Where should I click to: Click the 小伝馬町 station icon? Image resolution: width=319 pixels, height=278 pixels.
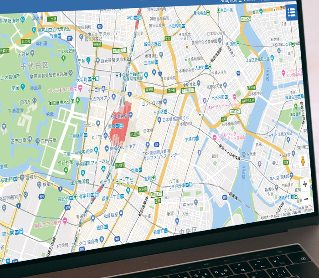pyautogui.click(x=183, y=26)
